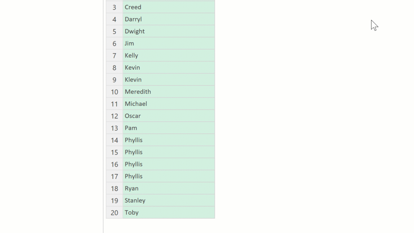Select the Michael name cell
The height and width of the screenshot is (233, 414).
(x=169, y=104)
